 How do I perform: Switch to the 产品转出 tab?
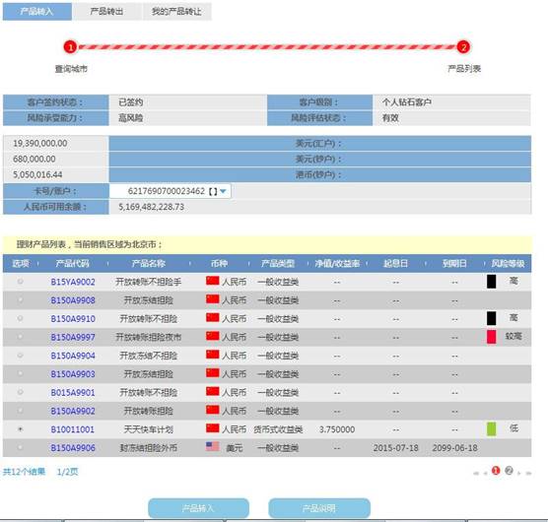tap(106, 12)
